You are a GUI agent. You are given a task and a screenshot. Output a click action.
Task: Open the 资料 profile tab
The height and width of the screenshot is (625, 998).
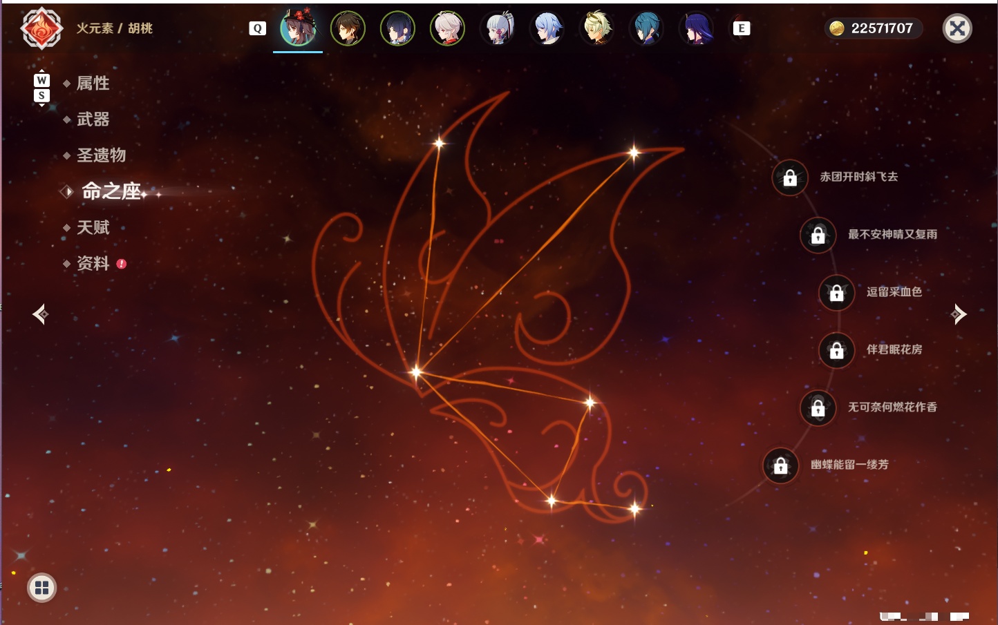coord(93,263)
